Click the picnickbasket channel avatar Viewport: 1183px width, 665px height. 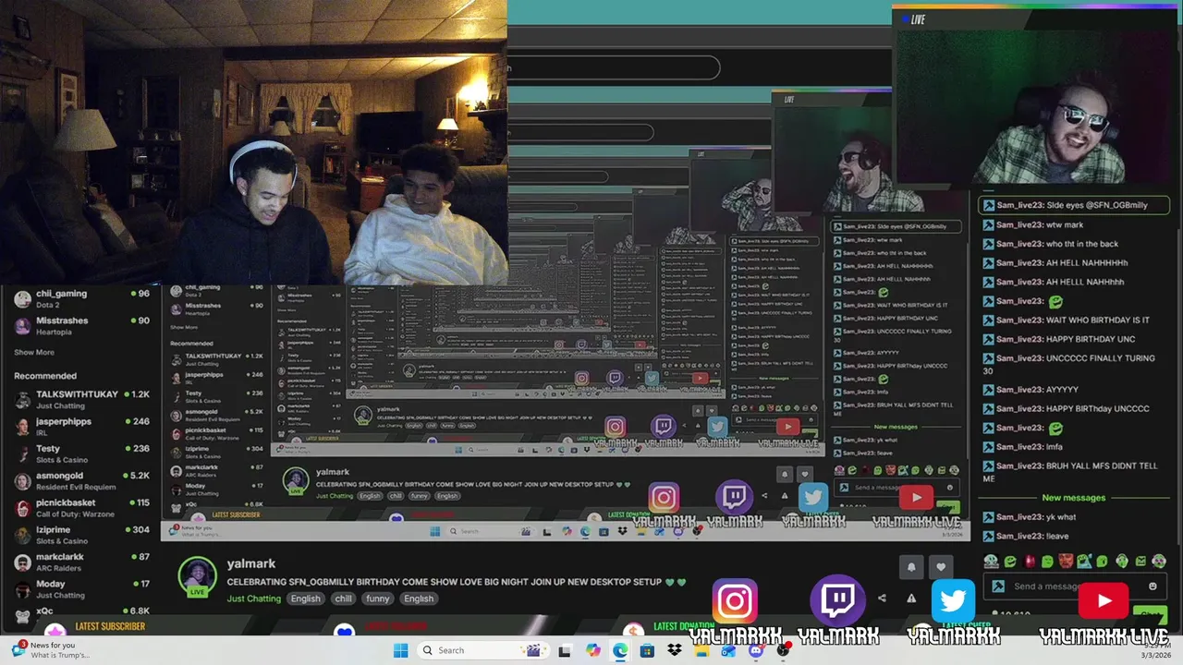tap(22, 508)
